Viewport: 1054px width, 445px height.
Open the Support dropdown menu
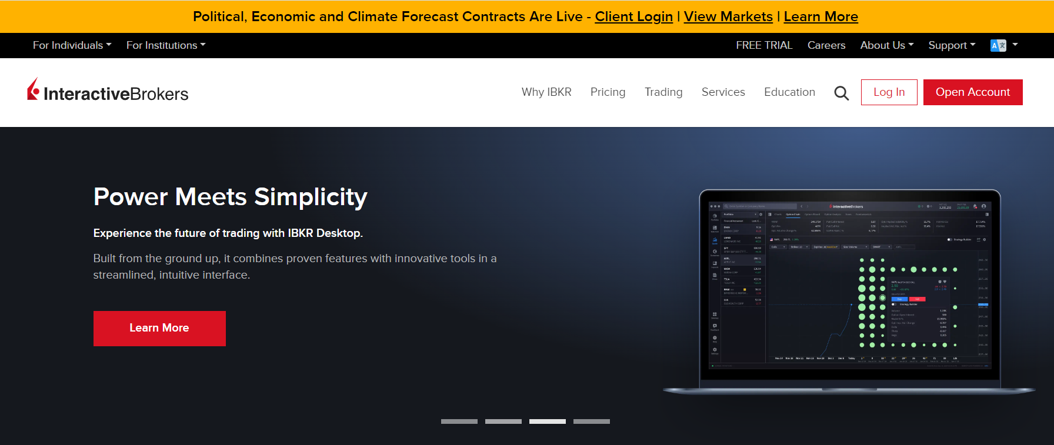click(951, 45)
